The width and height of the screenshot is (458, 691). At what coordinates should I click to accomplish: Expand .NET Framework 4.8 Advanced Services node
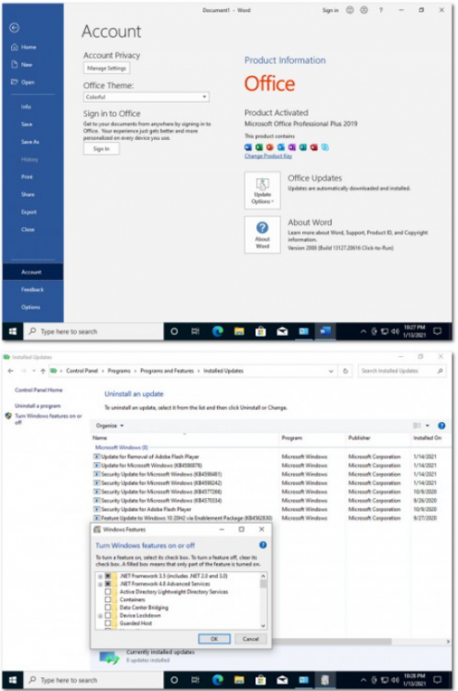[100, 584]
